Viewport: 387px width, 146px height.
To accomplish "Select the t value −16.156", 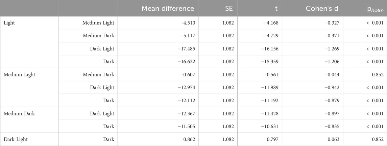I will tap(270, 49).
